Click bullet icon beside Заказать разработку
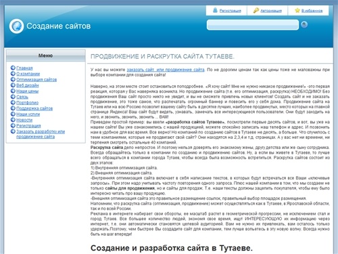 point(13,131)
